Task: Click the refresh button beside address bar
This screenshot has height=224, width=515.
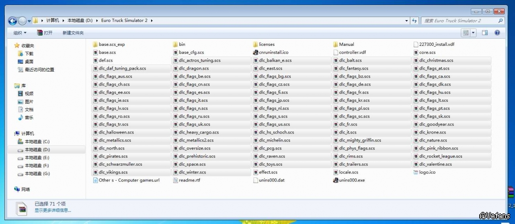Action: click(414, 21)
